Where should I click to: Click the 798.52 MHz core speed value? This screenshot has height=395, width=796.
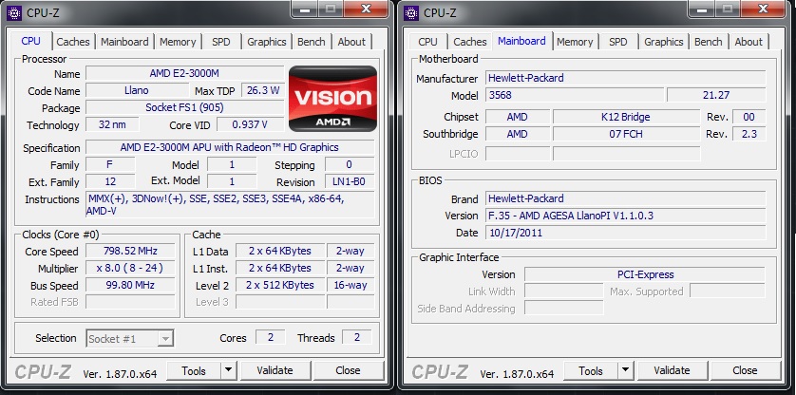[x=130, y=251]
